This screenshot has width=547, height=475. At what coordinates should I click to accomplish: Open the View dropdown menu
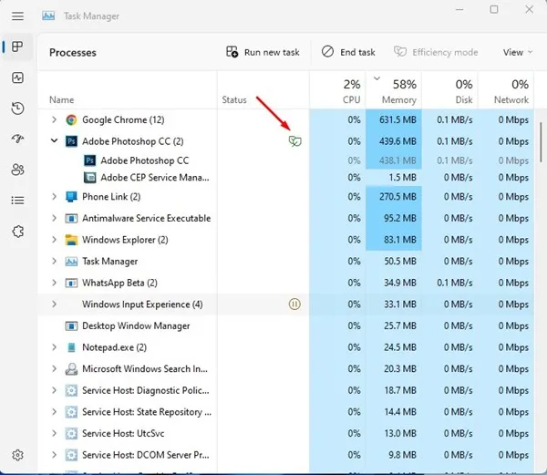pyautogui.click(x=517, y=52)
